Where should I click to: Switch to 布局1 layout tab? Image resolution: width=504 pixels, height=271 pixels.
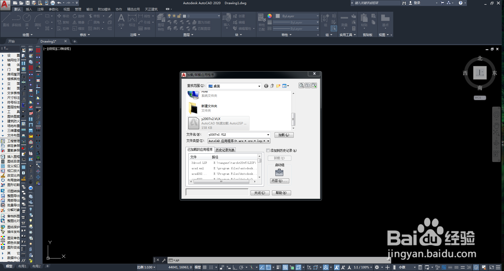coord(22,266)
